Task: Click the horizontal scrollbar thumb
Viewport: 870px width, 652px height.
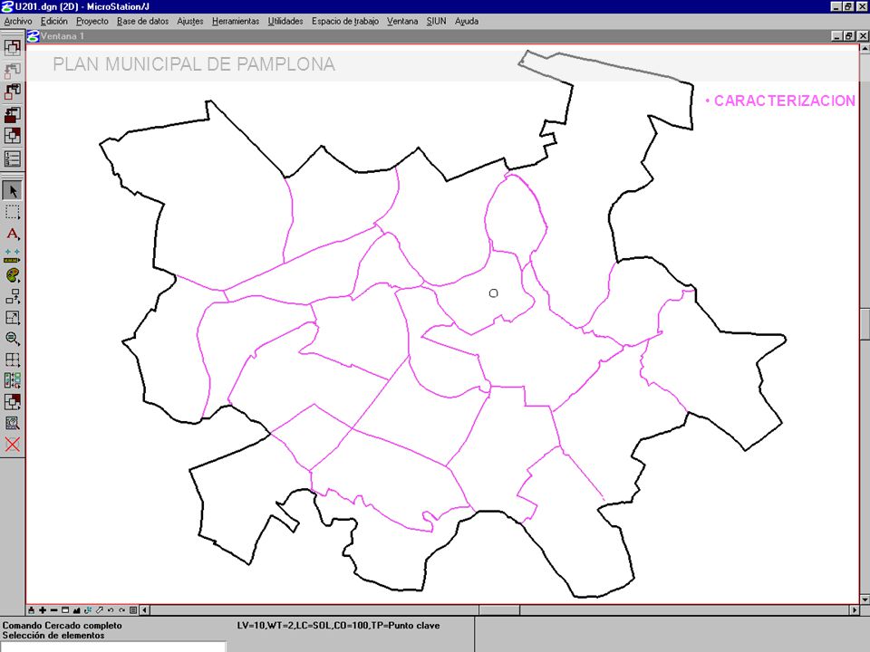Action: click(499, 610)
